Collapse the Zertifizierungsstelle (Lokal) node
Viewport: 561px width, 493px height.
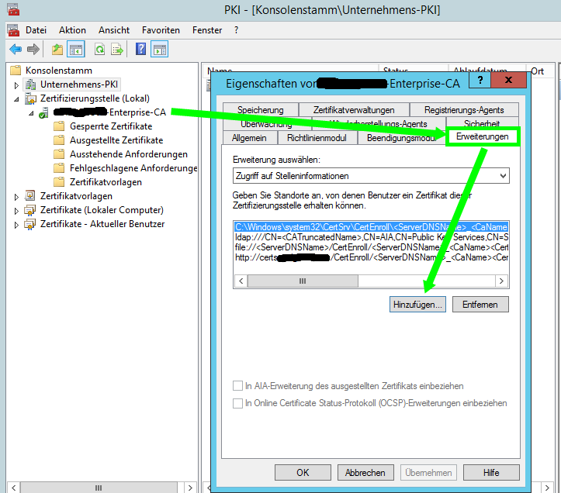click(16, 99)
